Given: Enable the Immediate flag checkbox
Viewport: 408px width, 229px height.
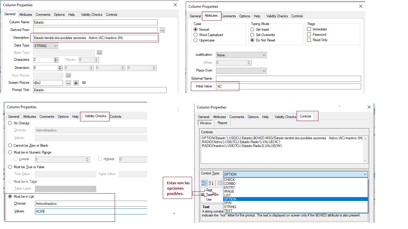Looking at the screenshot, I should click(x=309, y=29).
